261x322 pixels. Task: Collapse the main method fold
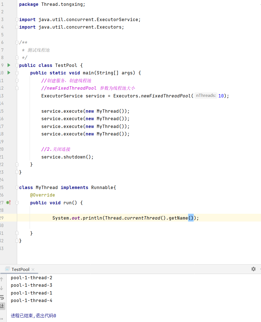coord(17,73)
